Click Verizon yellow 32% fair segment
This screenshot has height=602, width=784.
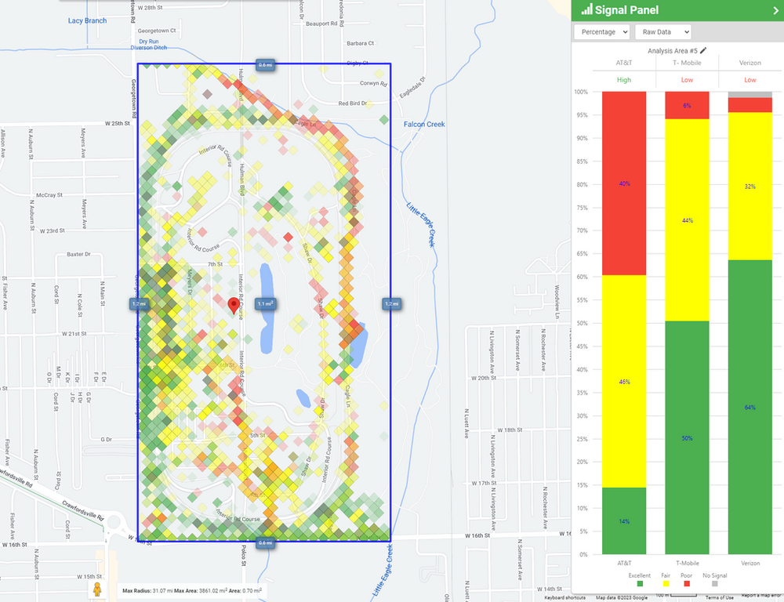coord(750,186)
